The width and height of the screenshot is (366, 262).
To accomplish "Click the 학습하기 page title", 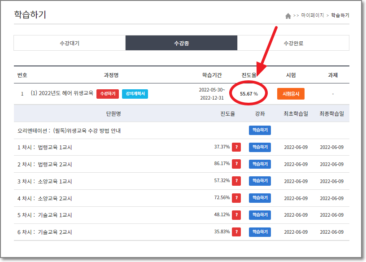I will coord(30,14).
